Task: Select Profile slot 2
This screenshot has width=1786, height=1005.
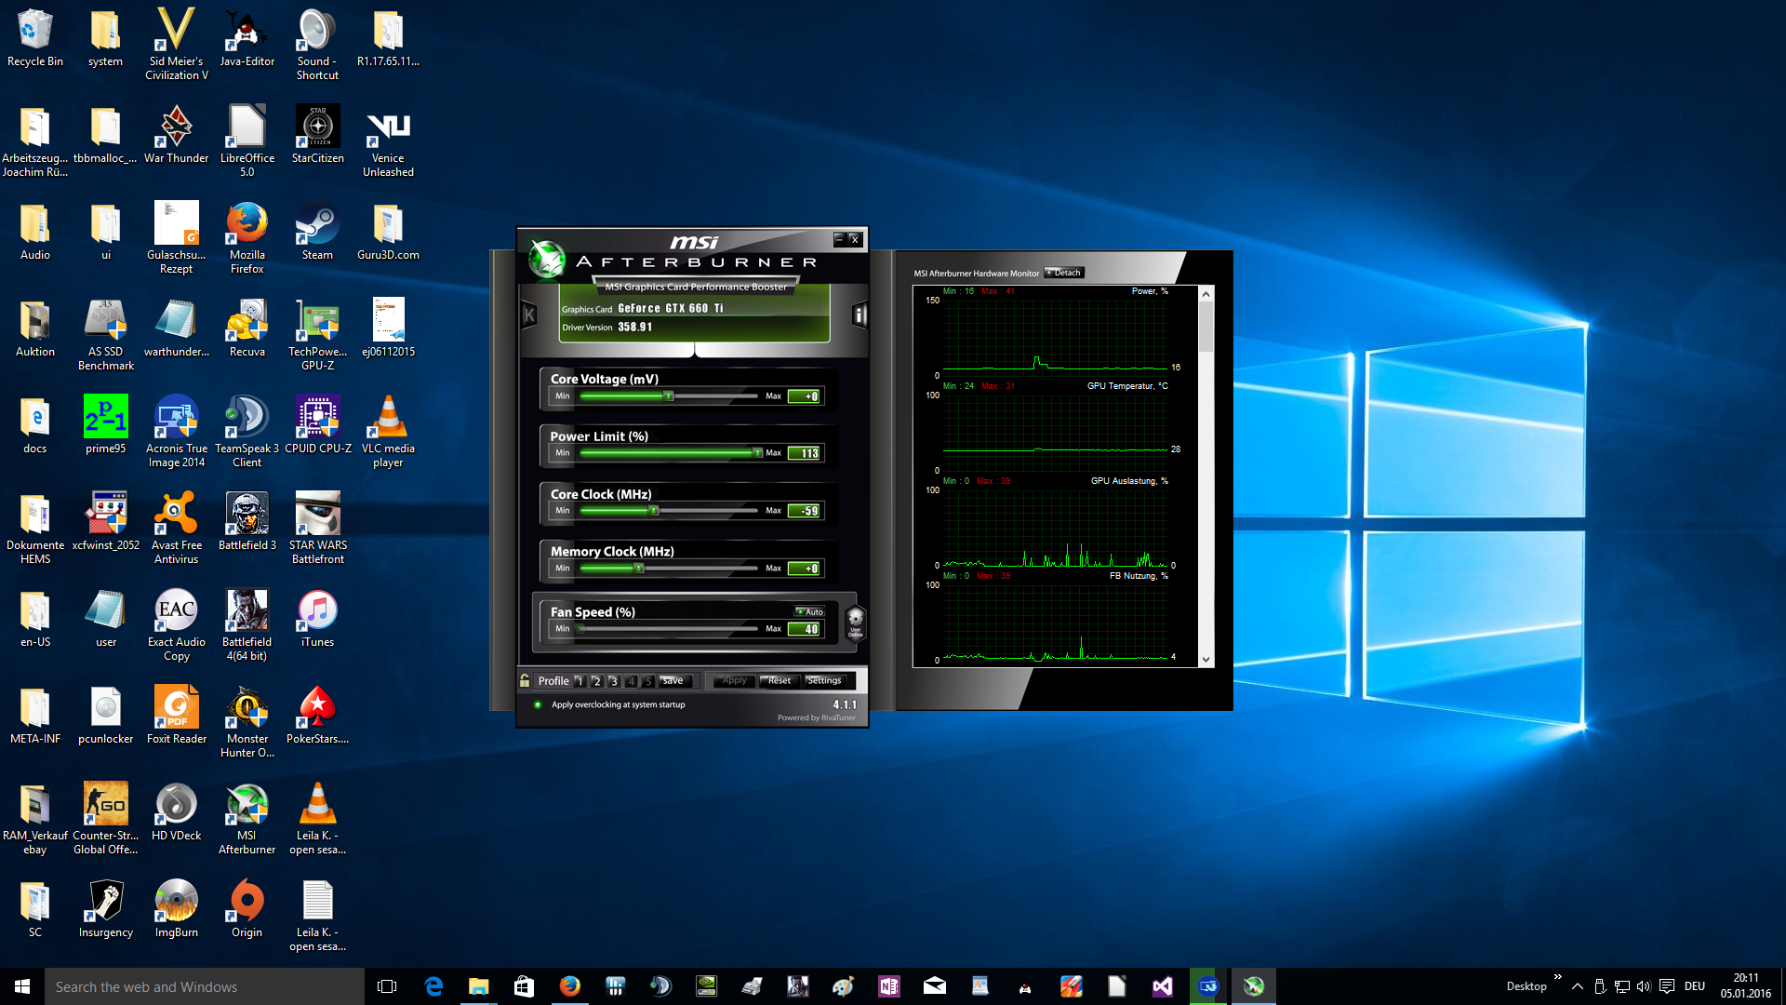Action: click(x=596, y=681)
